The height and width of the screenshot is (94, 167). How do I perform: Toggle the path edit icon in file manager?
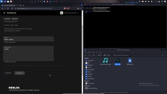click(x=163, y=55)
